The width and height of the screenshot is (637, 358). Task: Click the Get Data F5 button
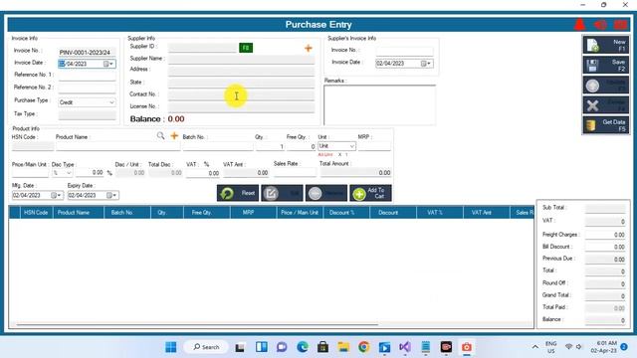[x=606, y=125]
